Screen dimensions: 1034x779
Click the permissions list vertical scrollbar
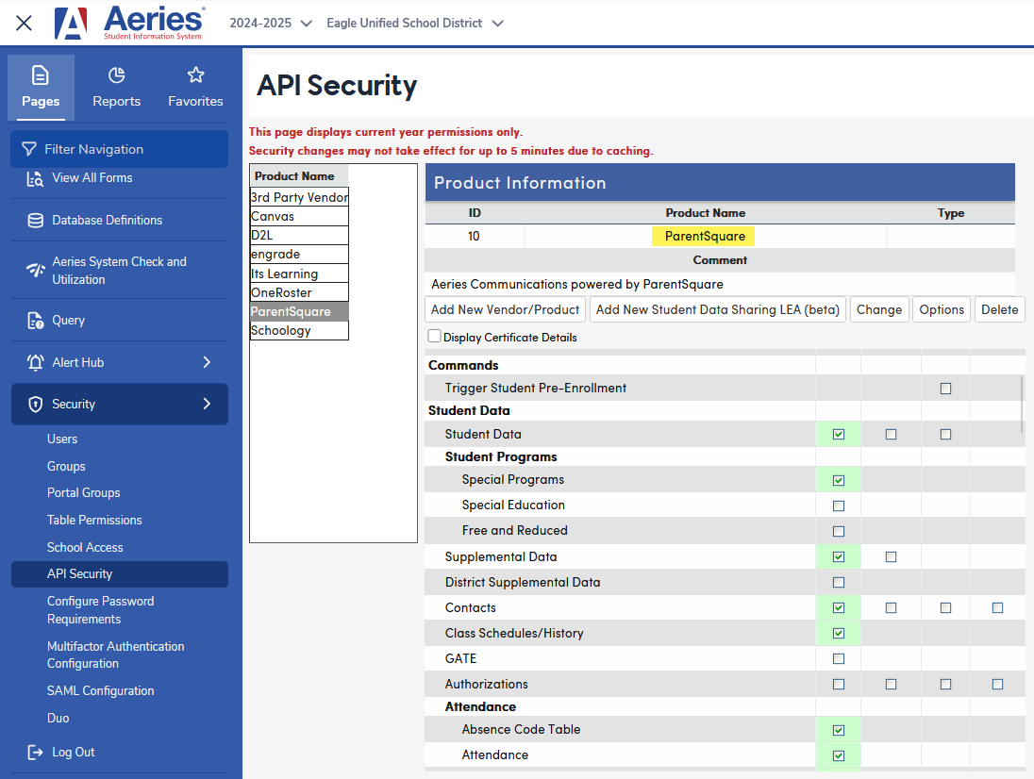click(x=1022, y=405)
